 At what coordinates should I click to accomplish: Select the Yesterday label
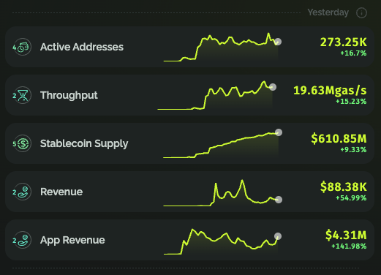(328, 12)
